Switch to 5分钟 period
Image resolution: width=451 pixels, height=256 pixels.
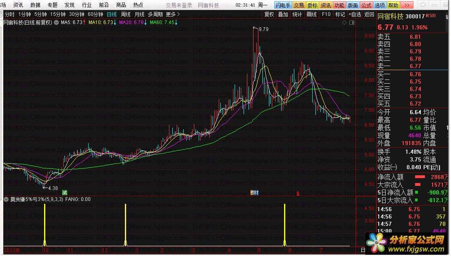pos(40,14)
